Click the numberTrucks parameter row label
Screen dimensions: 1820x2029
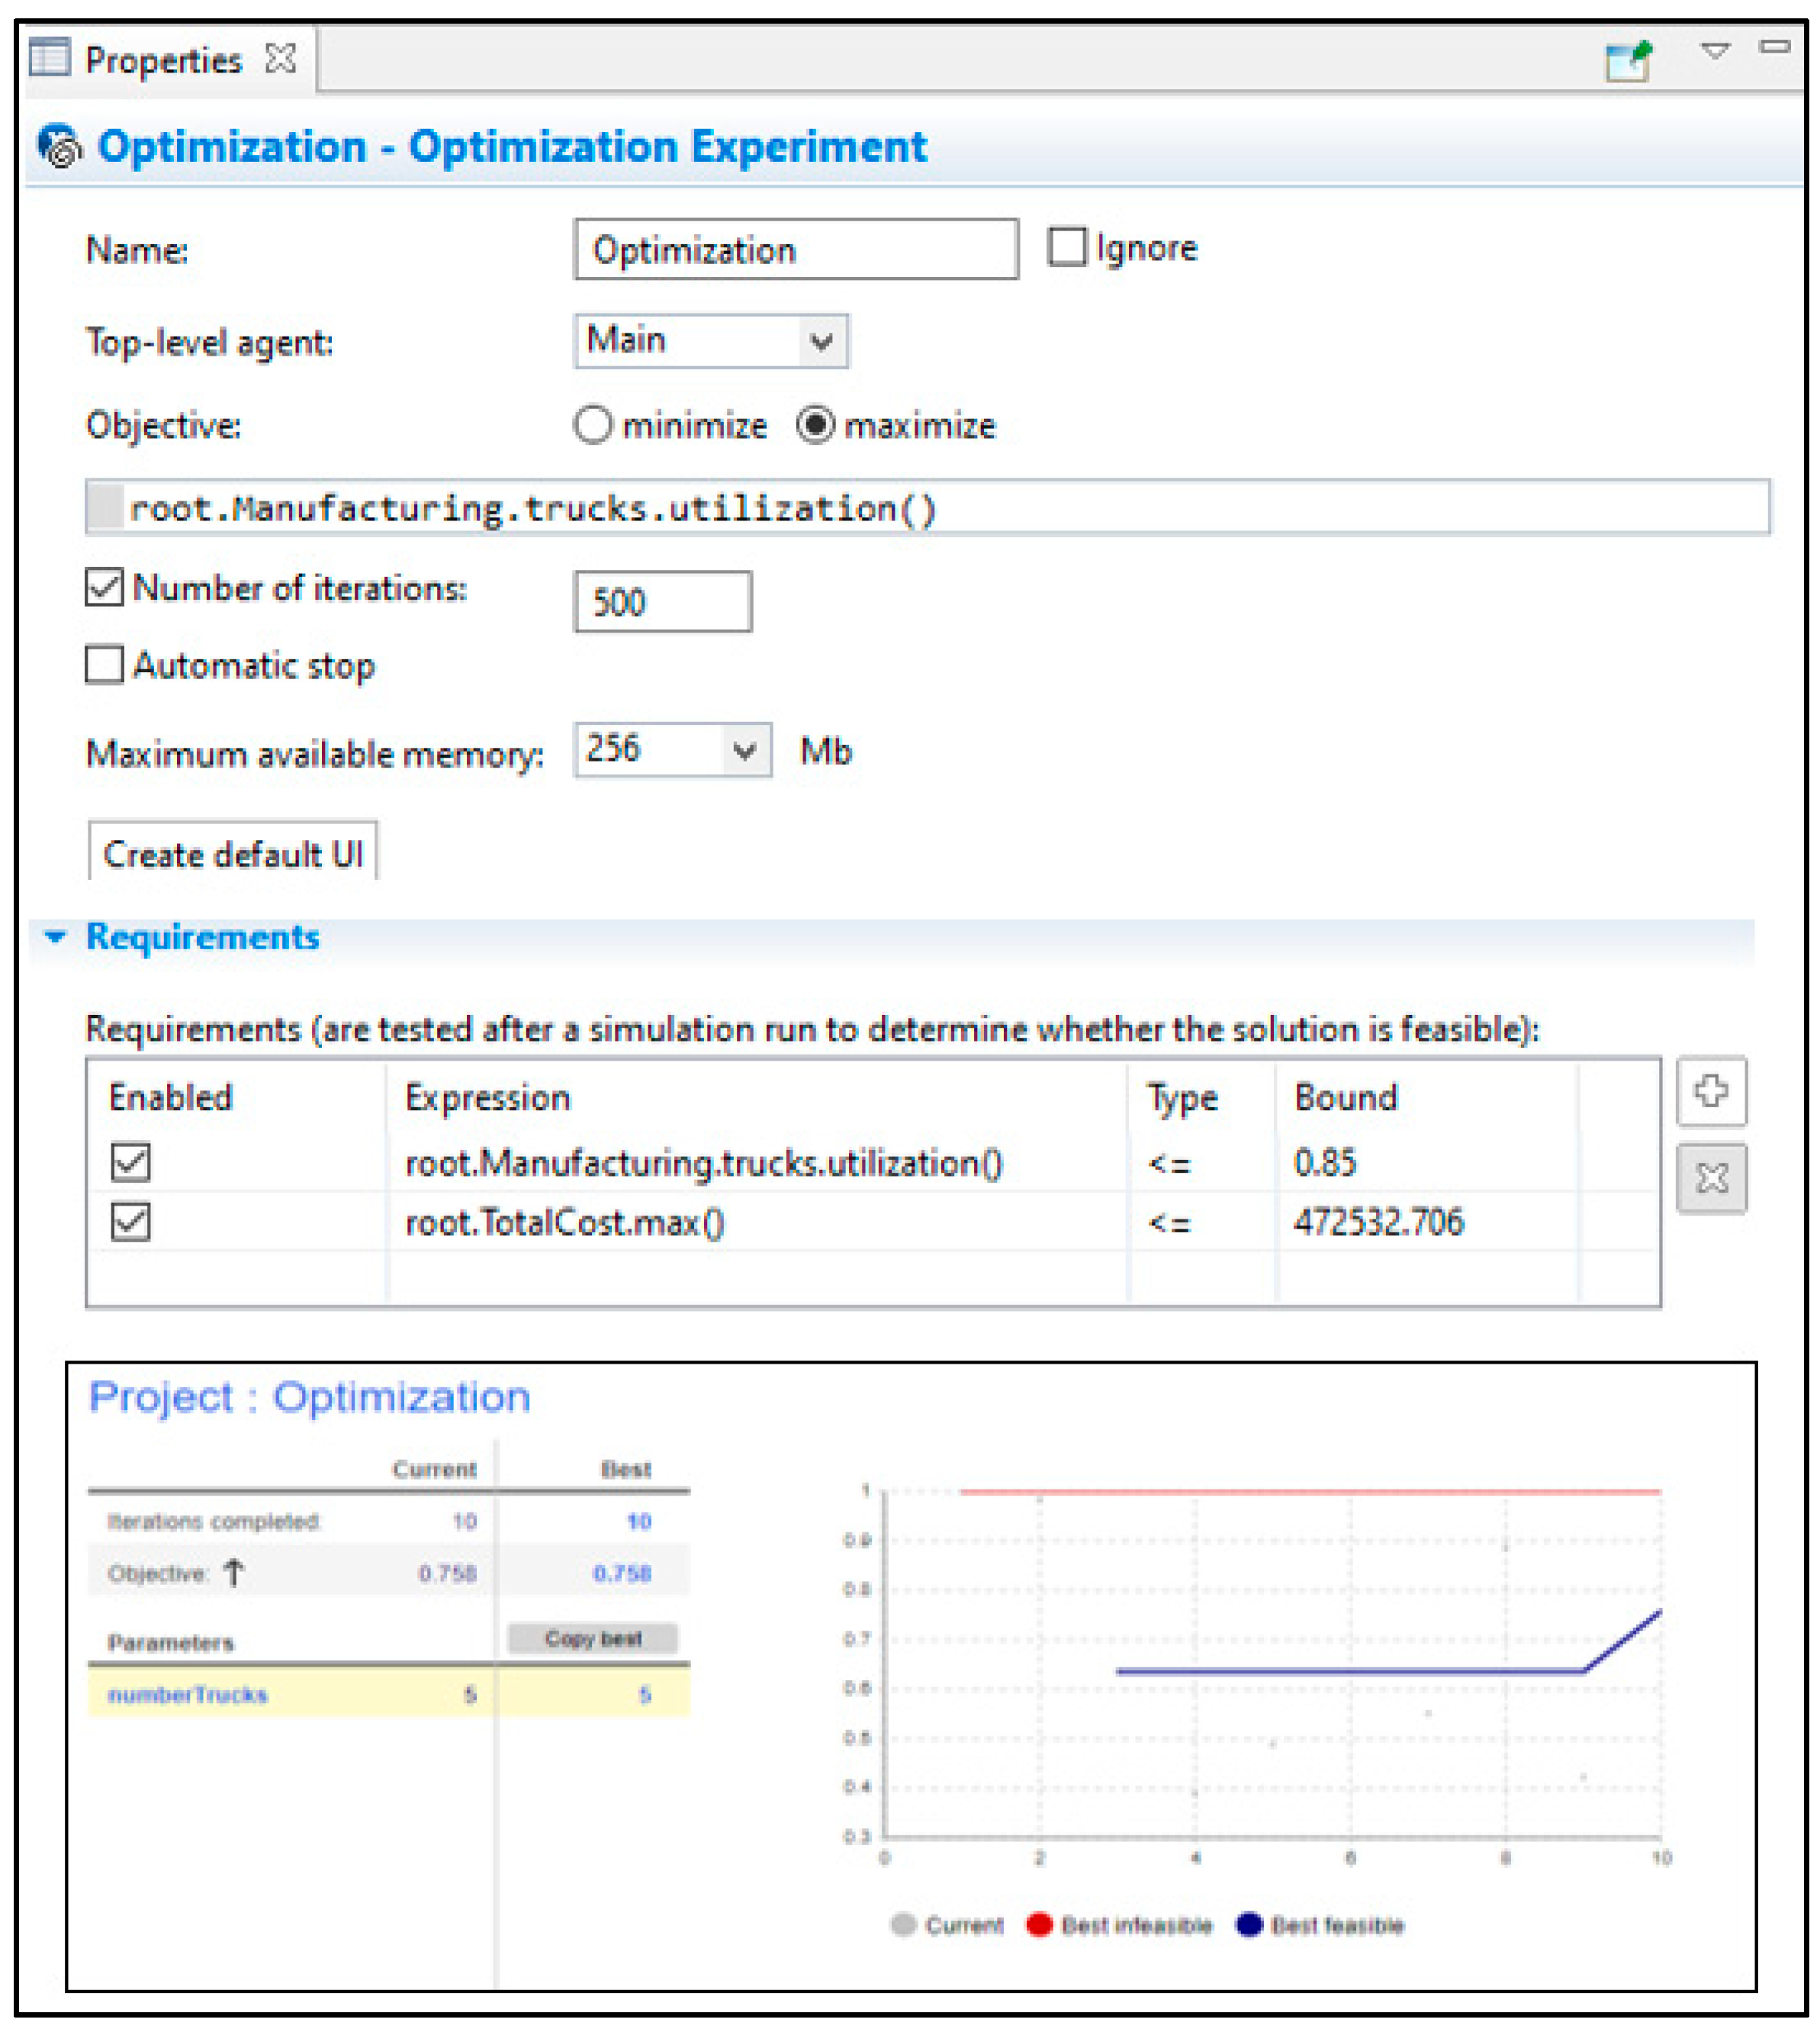[x=188, y=1694]
